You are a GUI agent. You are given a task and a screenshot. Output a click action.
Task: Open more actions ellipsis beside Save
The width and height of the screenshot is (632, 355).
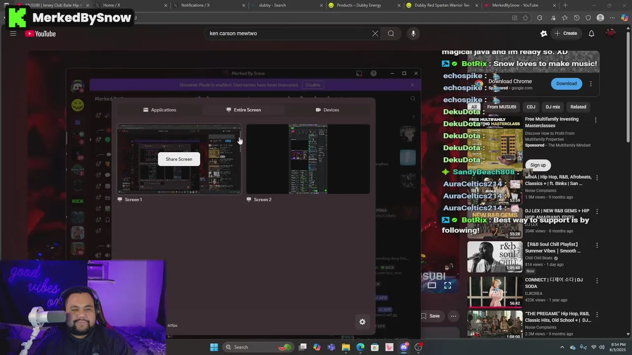pos(453,316)
